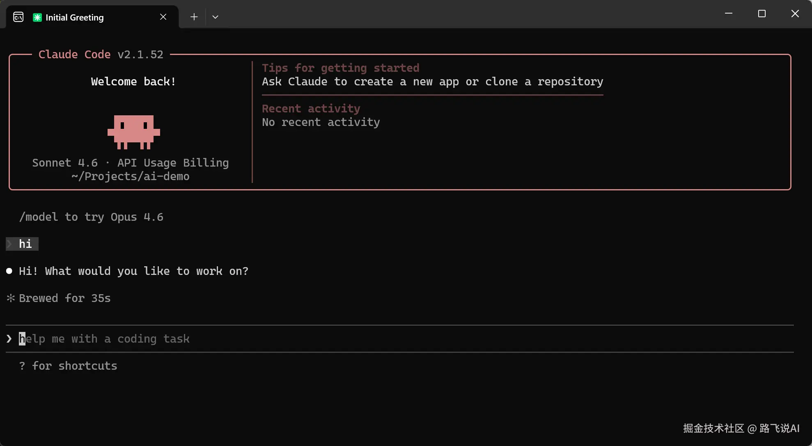Minimize the terminal window

(x=729, y=14)
